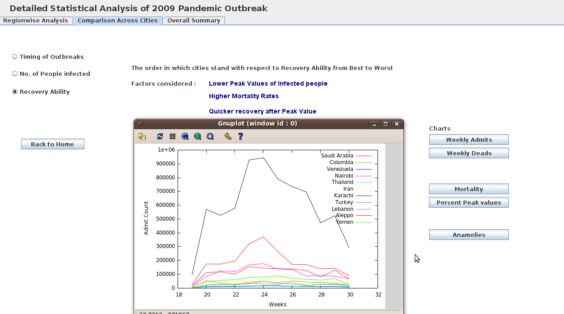The height and width of the screenshot is (314, 564).
Task: Show the Weekly Deads chart
Action: 469,153
